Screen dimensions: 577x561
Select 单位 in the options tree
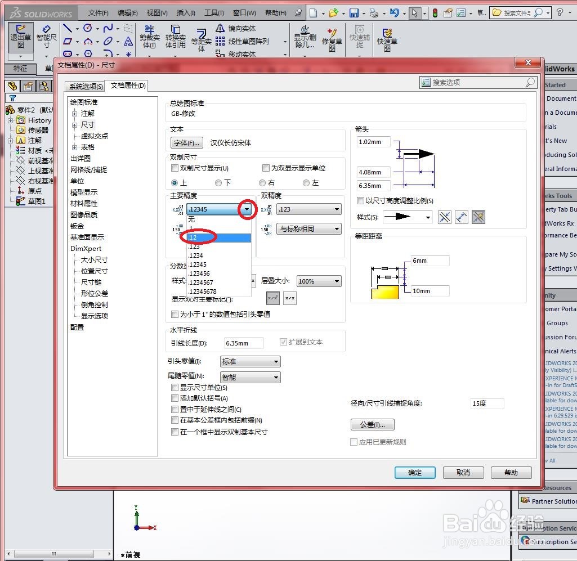pyautogui.click(x=77, y=181)
